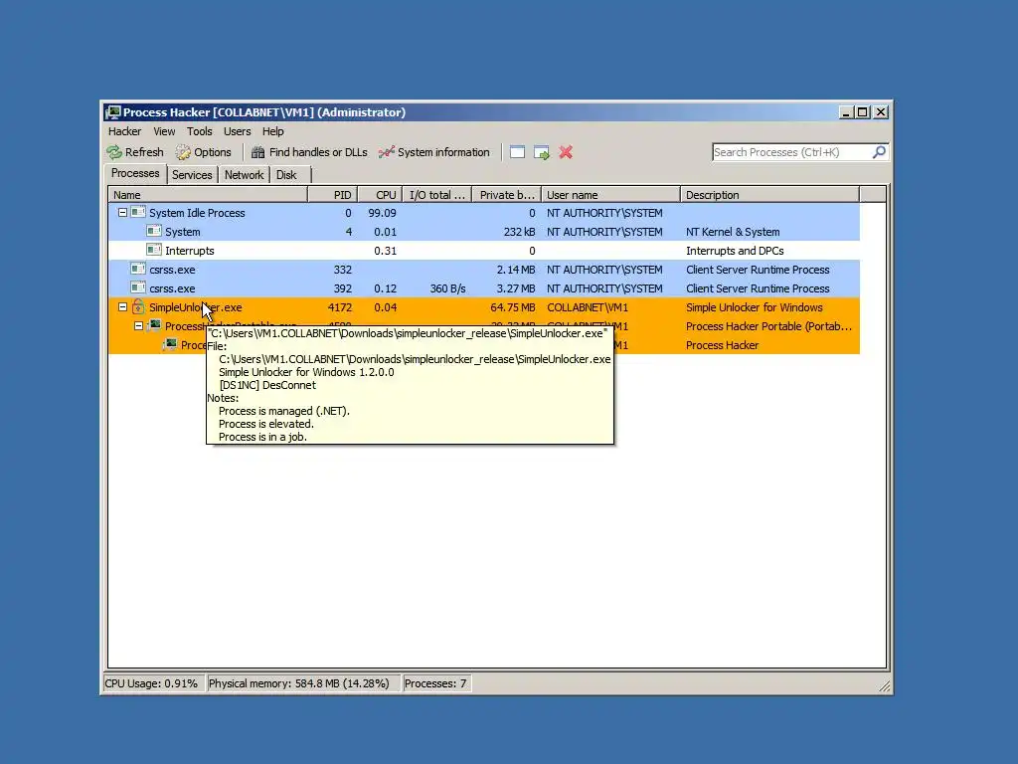Click the icon of csrss.exe PID 392
The height and width of the screenshot is (764, 1018).
138,287
